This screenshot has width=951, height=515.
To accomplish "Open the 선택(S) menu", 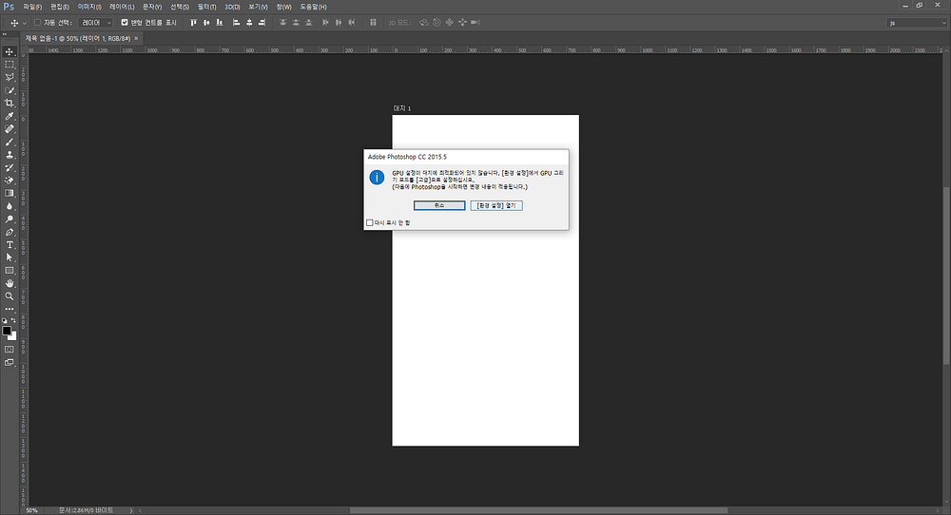I will click(179, 7).
